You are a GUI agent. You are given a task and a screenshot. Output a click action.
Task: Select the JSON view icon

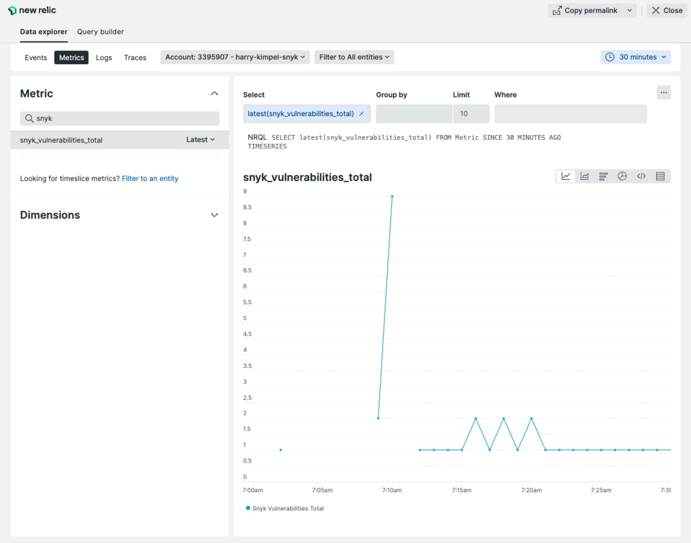(641, 176)
